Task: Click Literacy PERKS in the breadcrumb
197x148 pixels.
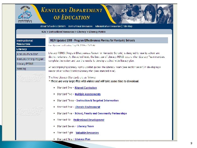Action: [x=97, y=32]
